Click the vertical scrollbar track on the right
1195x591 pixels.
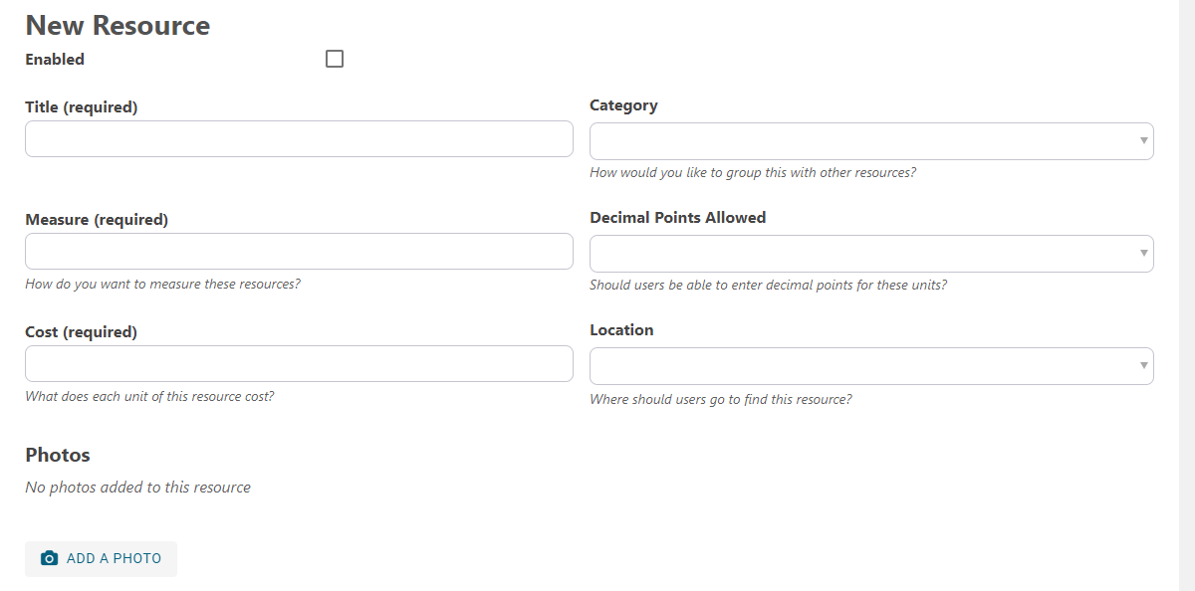pos(1187,295)
